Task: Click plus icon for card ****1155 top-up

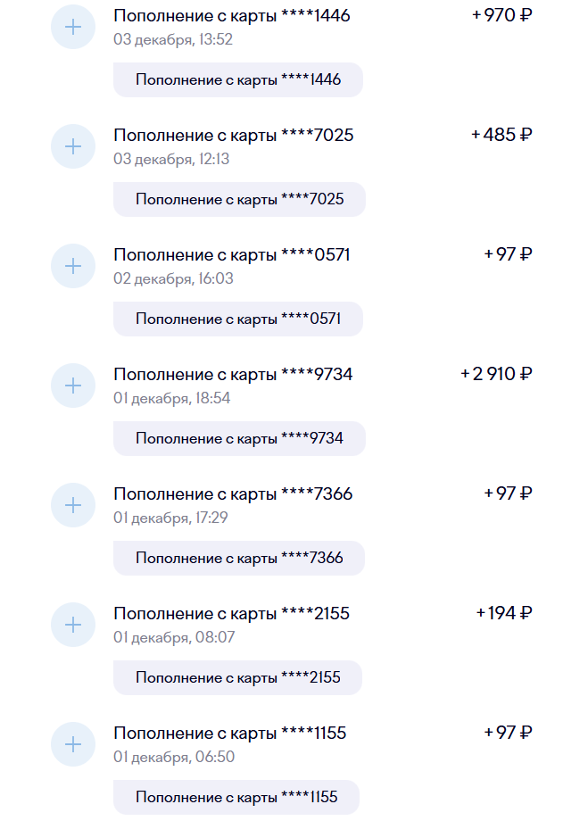Action: click(73, 744)
